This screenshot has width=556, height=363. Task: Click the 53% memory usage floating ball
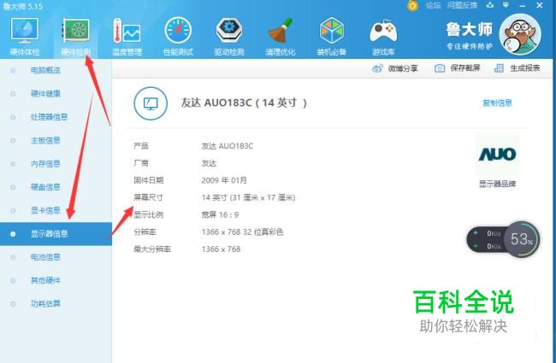[x=522, y=239]
